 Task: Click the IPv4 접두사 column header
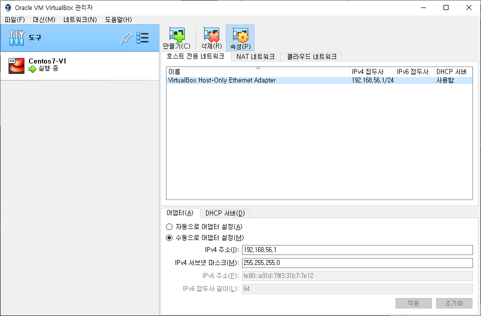[x=372, y=72]
